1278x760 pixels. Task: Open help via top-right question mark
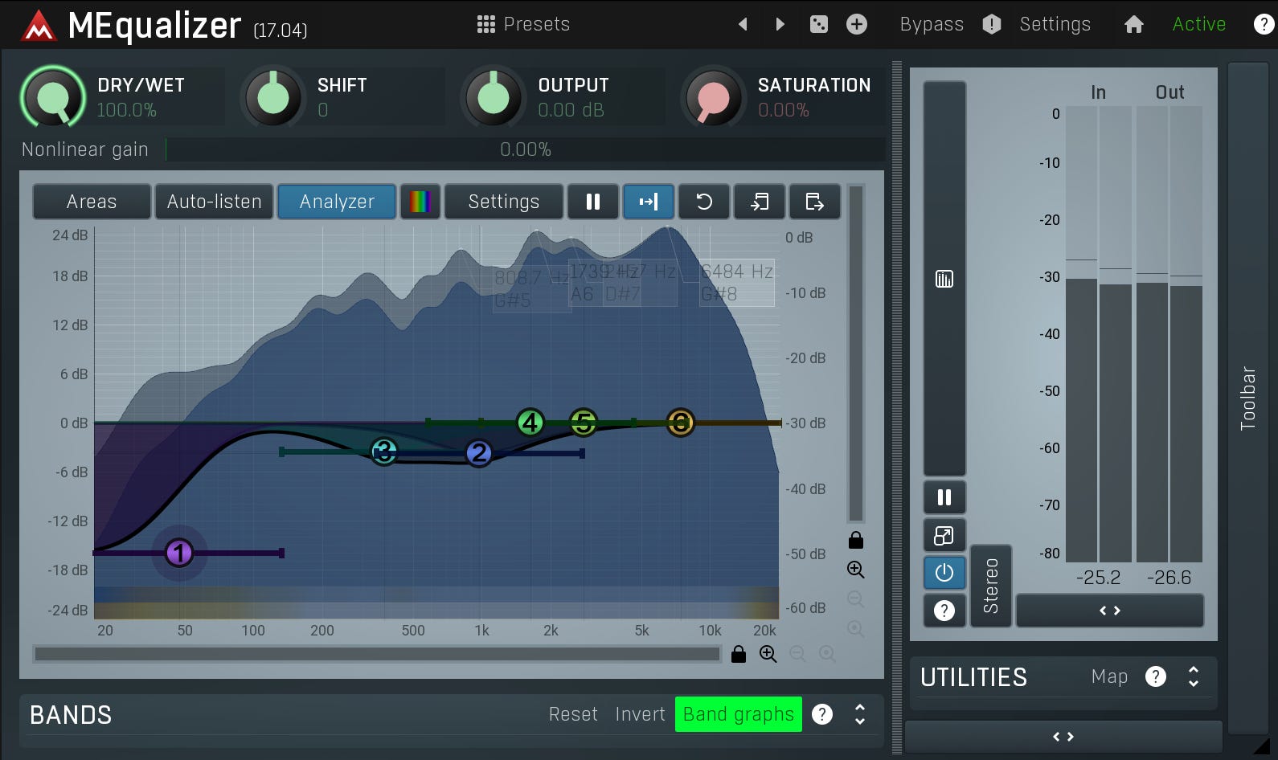click(x=1264, y=24)
